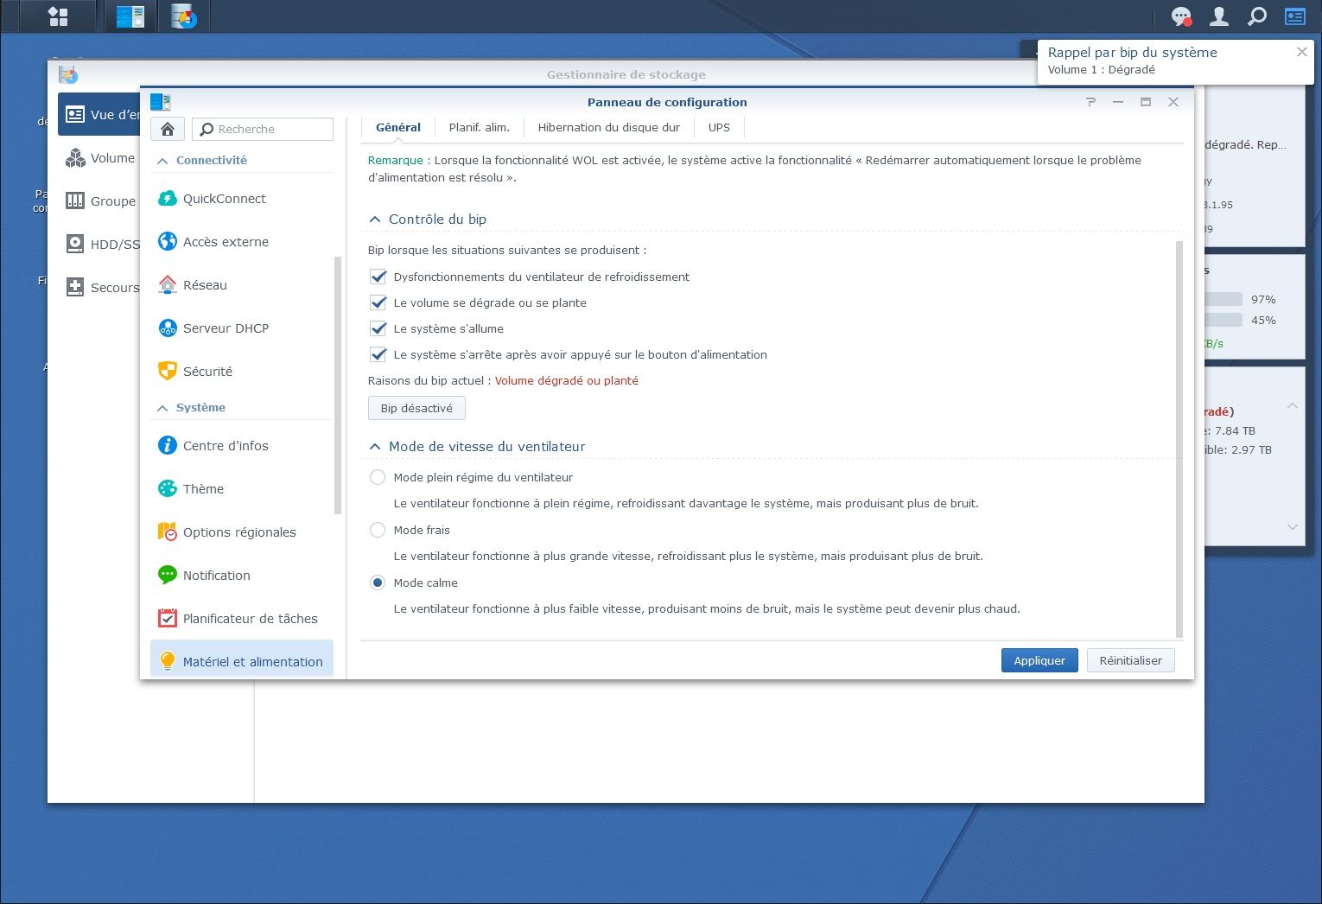Open the Sécurité shield item

(x=207, y=372)
